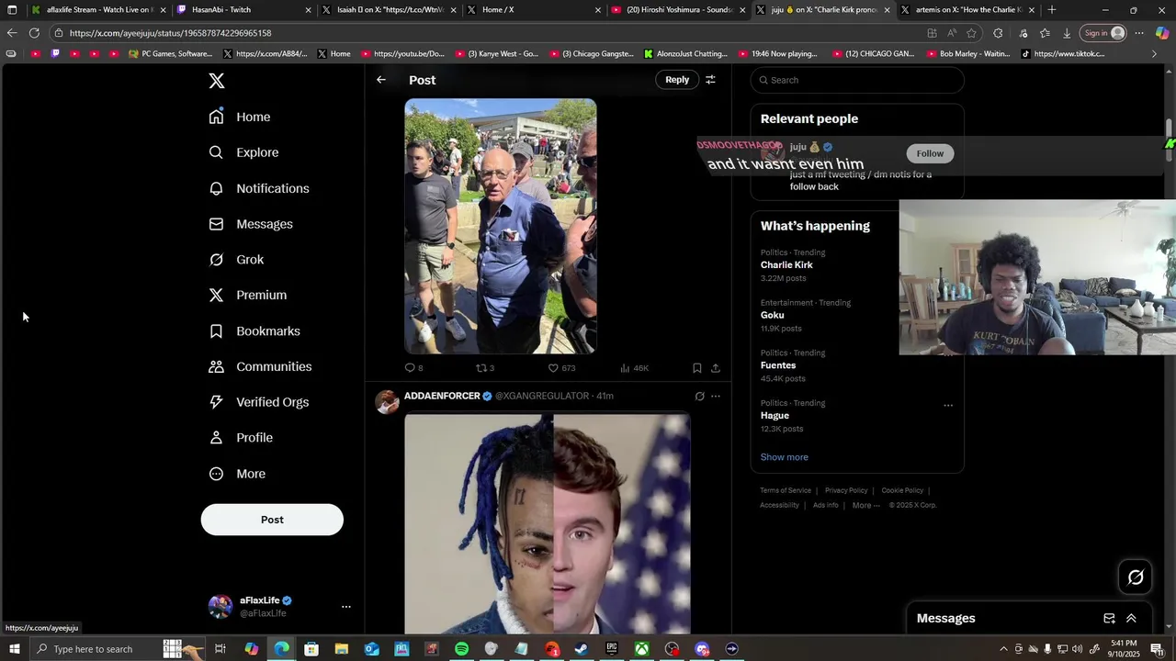
Task: Open more options for Hague trend
Action: (948, 405)
